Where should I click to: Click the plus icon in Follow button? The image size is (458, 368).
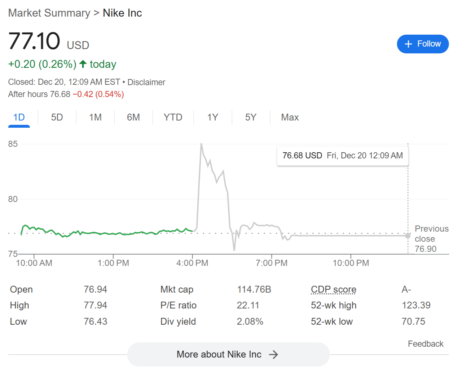[x=408, y=44]
